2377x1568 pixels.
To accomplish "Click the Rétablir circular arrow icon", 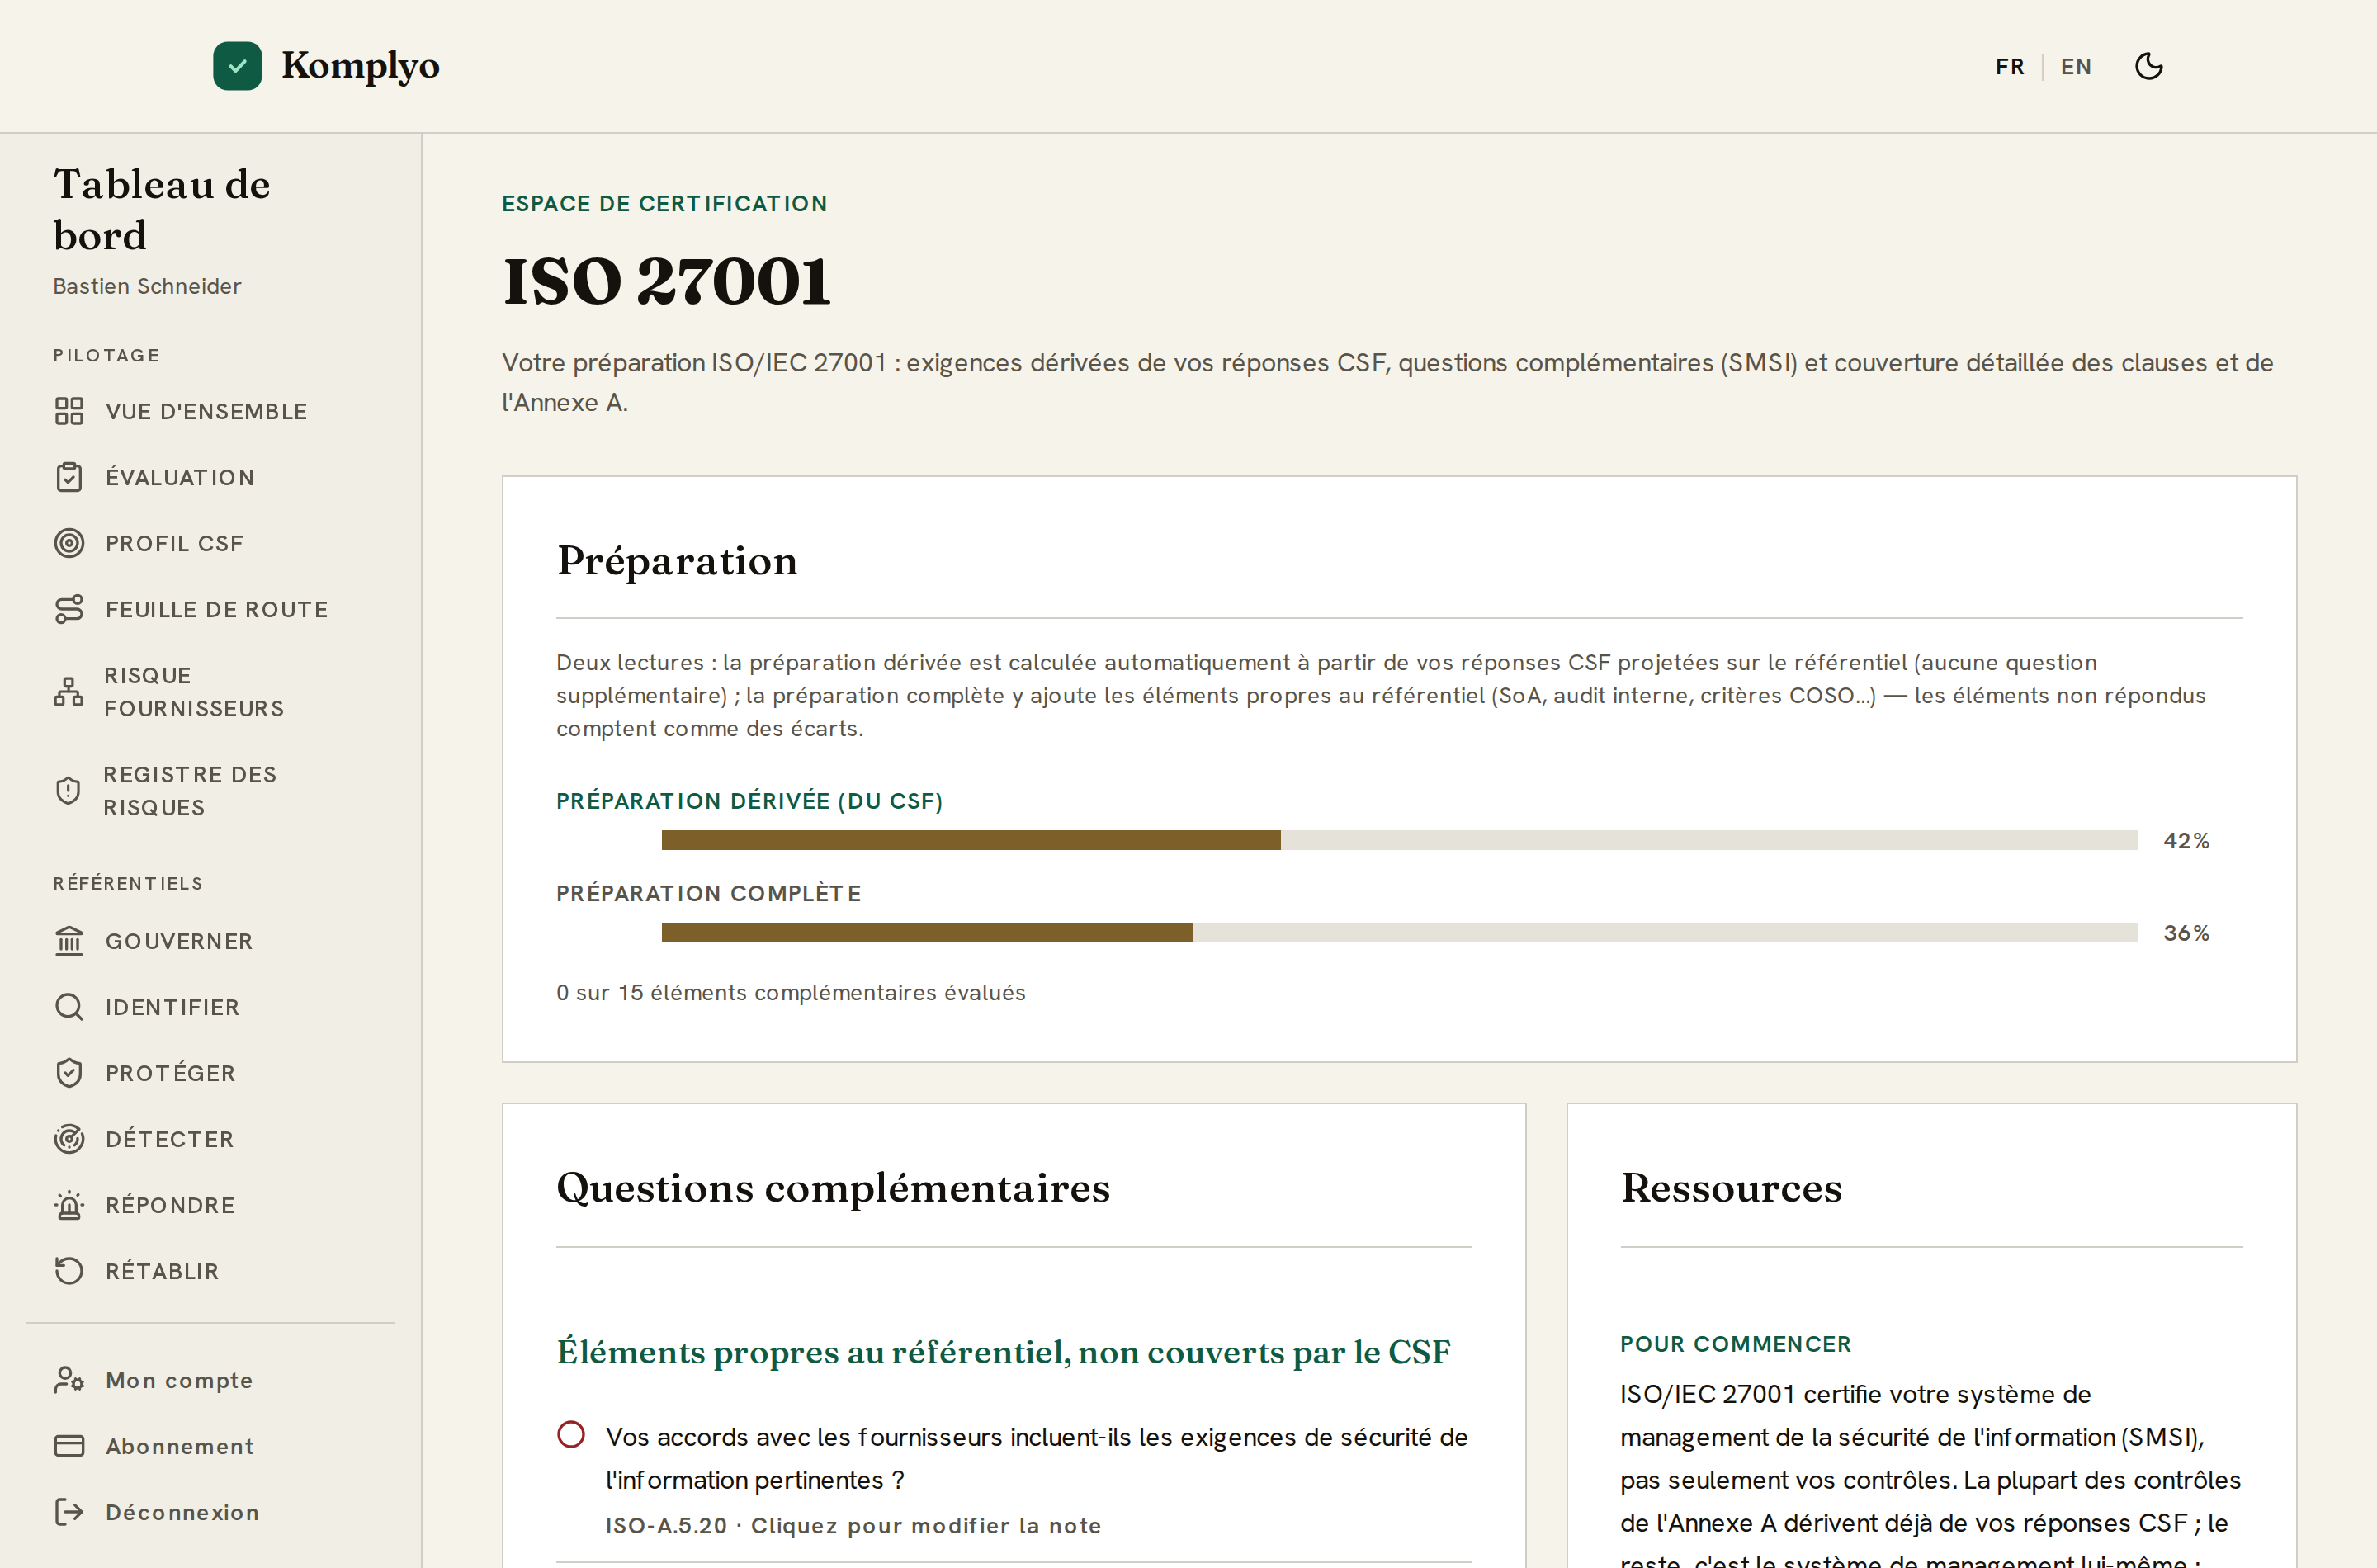I will point(69,1271).
